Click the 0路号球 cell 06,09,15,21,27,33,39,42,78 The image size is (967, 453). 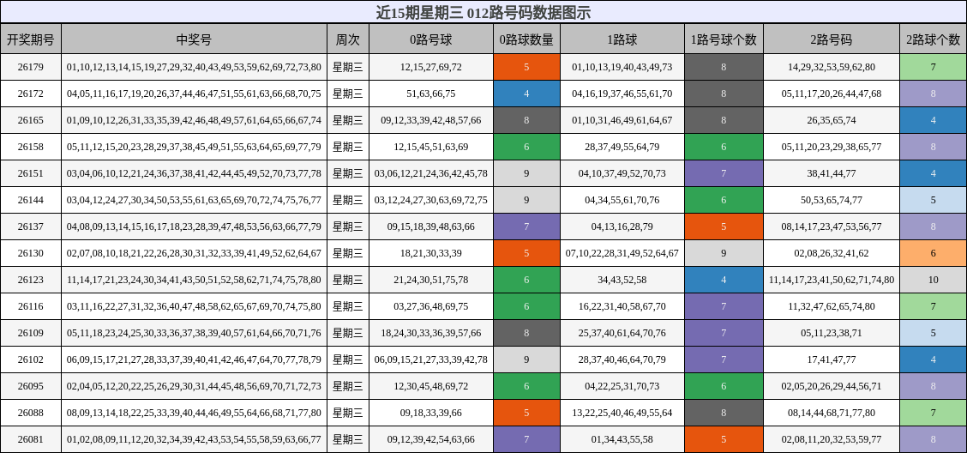[x=431, y=359]
